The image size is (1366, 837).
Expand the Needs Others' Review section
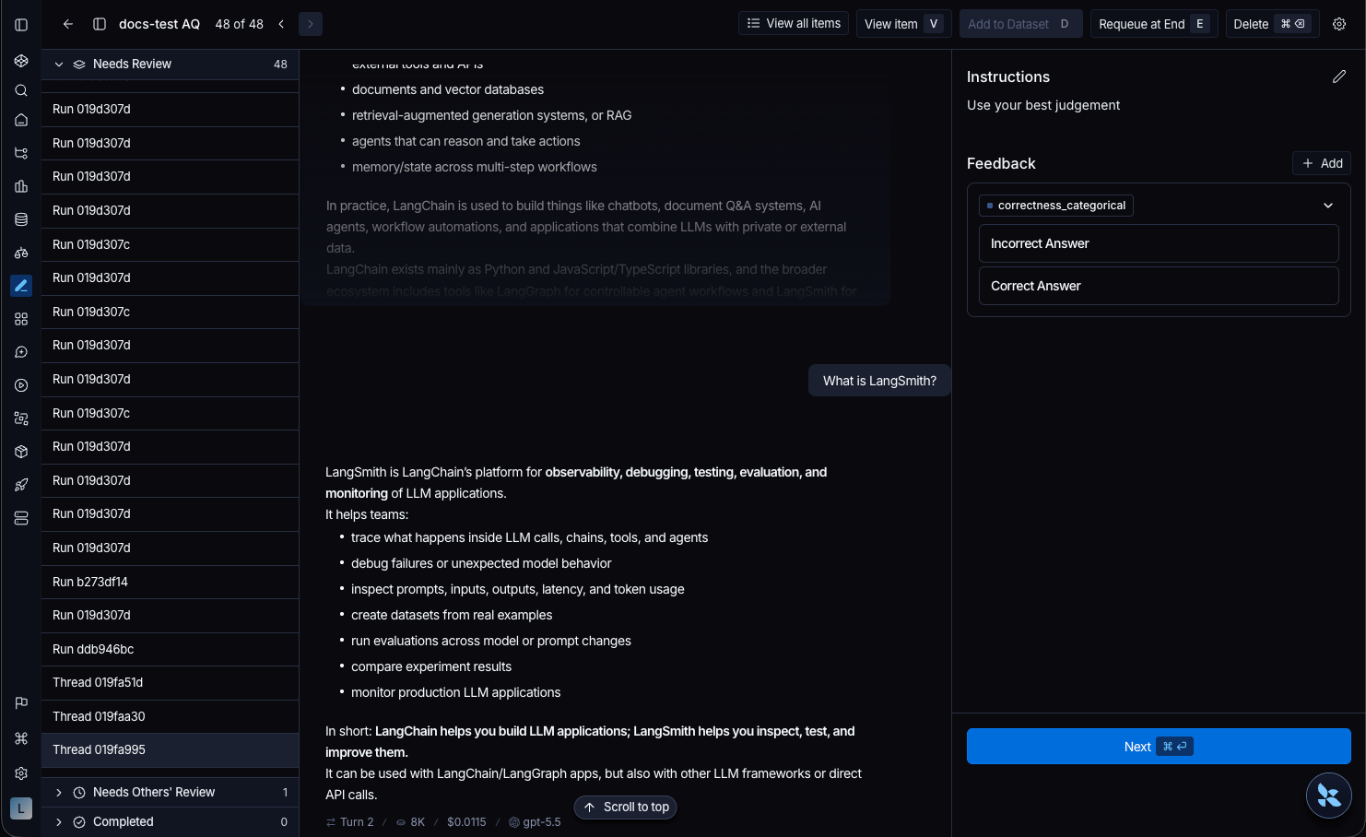coord(59,793)
